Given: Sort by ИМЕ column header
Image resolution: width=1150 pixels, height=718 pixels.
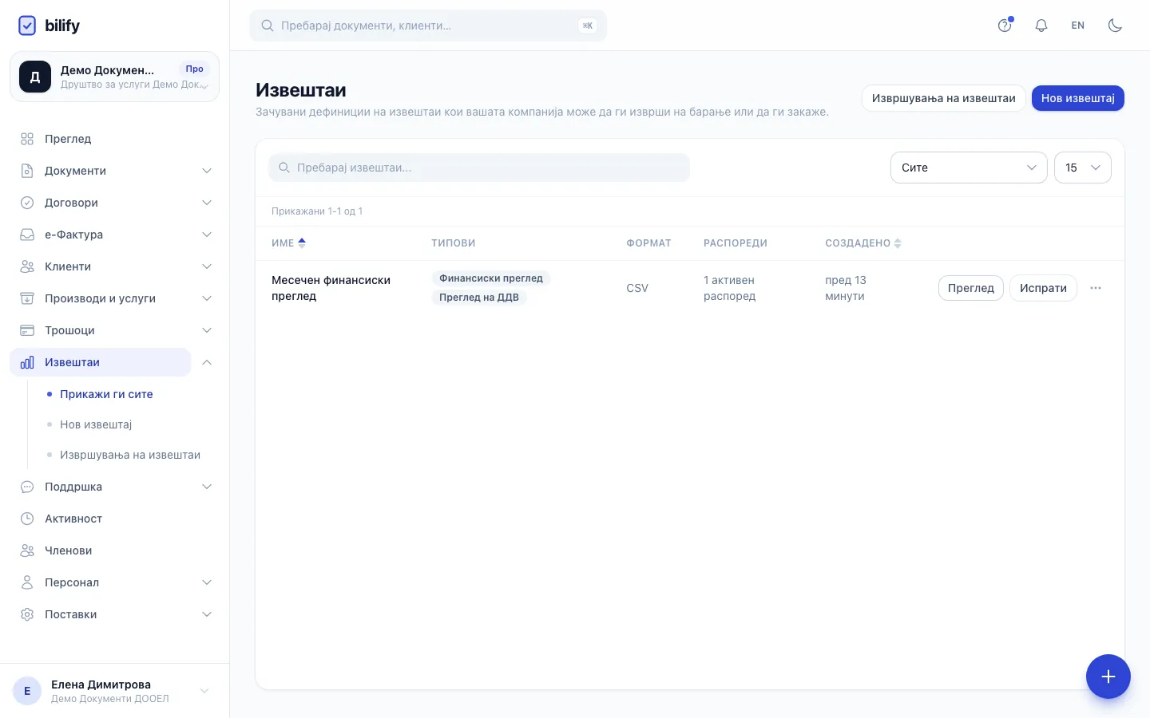Looking at the screenshot, I should pos(288,243).
